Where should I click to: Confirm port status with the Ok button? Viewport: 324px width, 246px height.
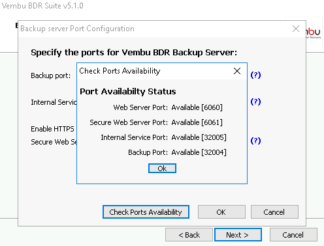(162, 169)
